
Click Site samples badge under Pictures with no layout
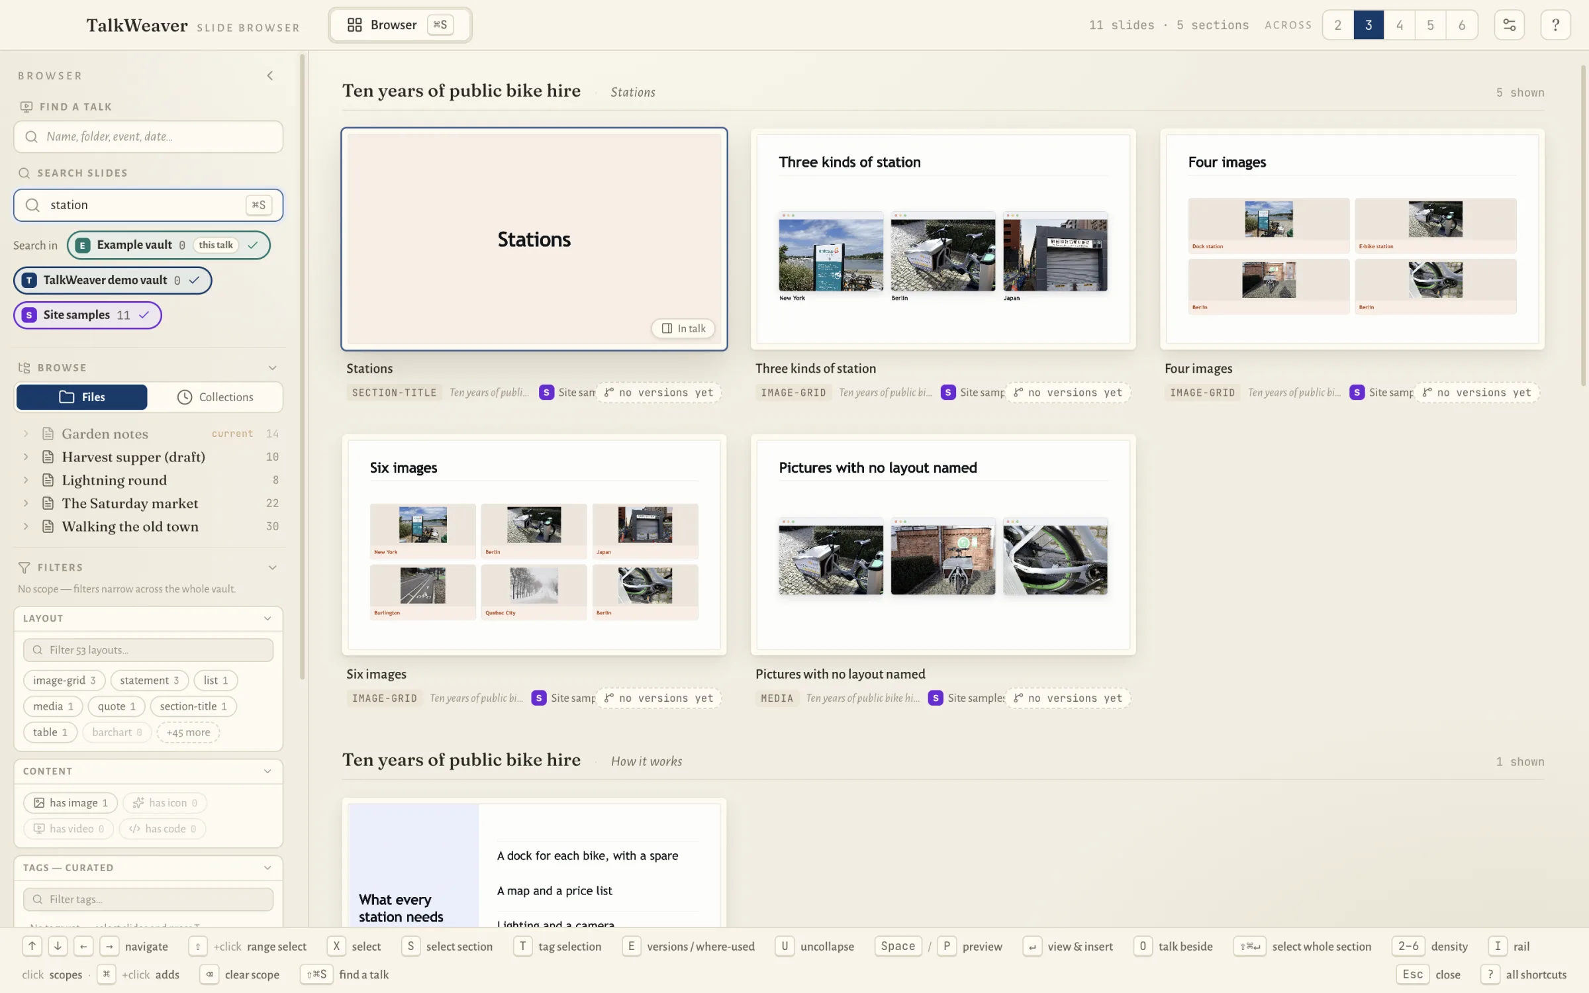[967, 698]
